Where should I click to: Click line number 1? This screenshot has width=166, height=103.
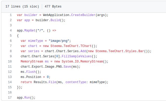pyautogui.click(x=11, y=15)
